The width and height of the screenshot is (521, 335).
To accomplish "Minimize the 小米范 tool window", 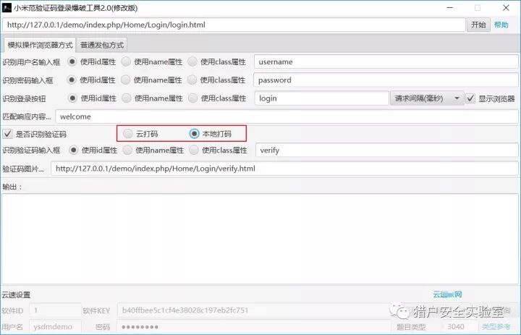I will coord(450,8).
